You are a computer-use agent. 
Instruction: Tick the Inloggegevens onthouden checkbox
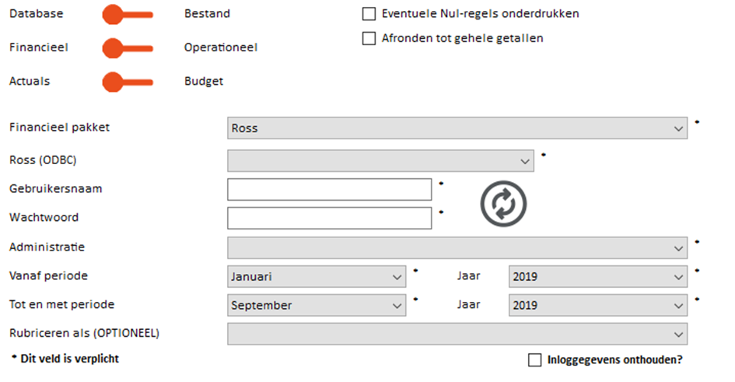[x=535, y=360]
